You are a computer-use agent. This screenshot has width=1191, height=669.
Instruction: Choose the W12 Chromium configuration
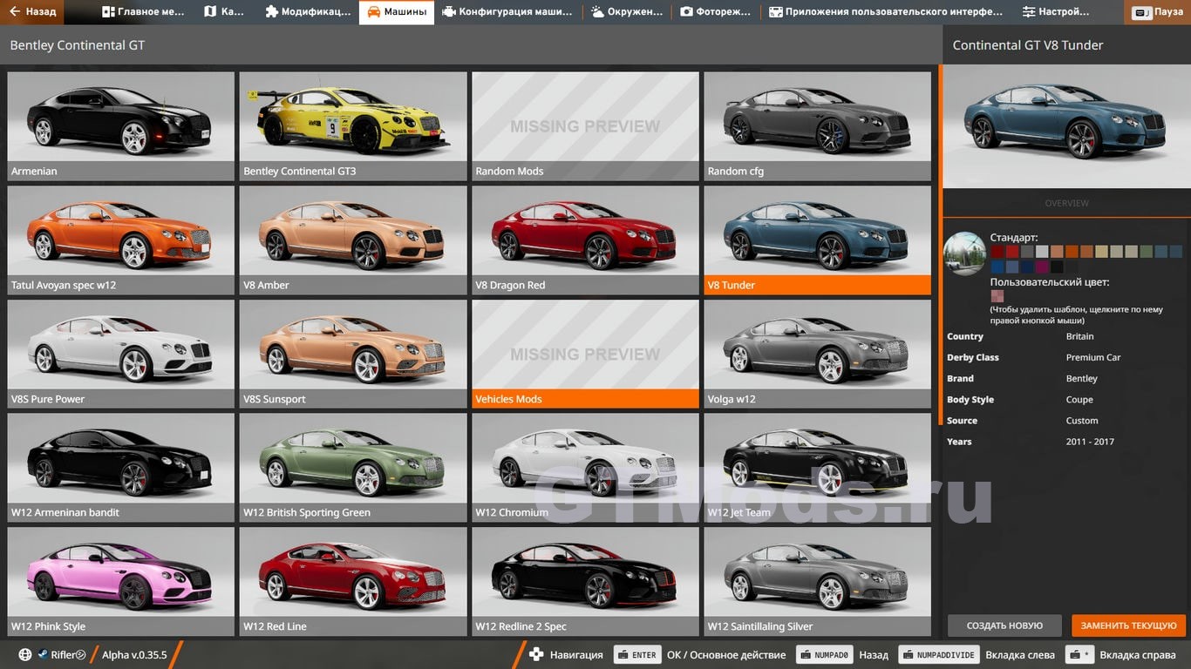click(585, 468)
